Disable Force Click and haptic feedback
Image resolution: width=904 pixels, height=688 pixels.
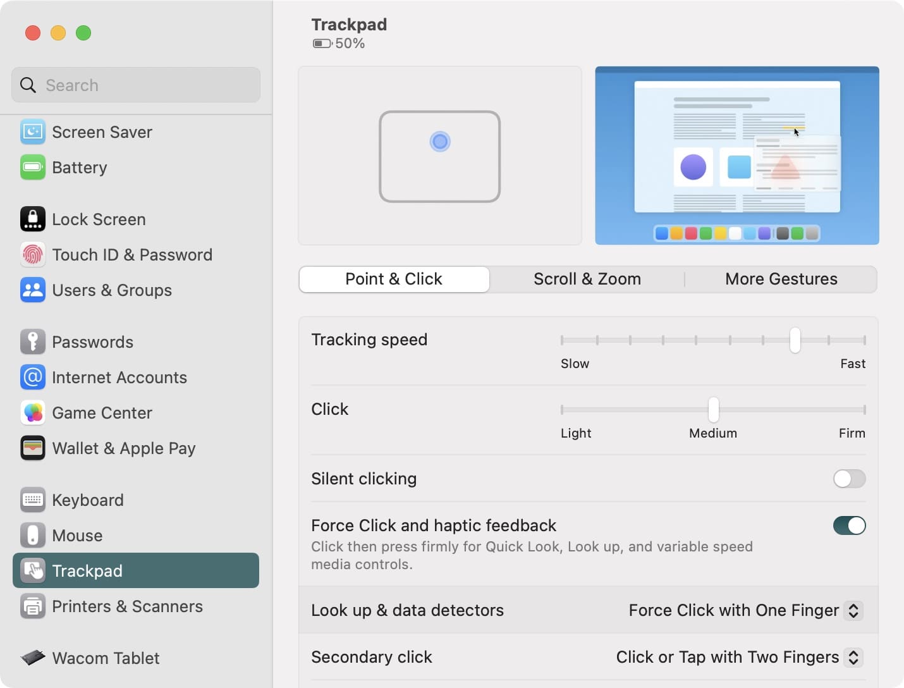tap(849, 525)
